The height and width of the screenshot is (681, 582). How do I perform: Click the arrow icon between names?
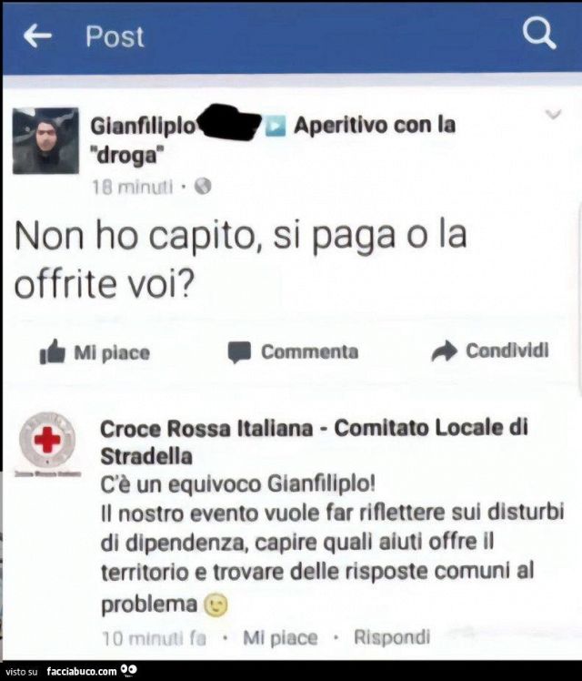click(x=276, y=126)
